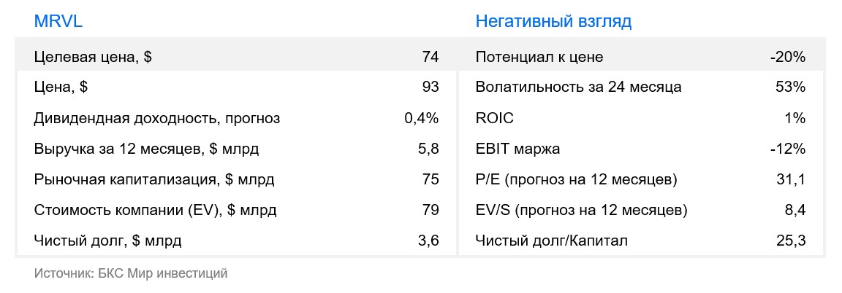Select the Выручка за 12 месяцев label
The width and height of the screenshot is (842, 293).
point(146,149)
